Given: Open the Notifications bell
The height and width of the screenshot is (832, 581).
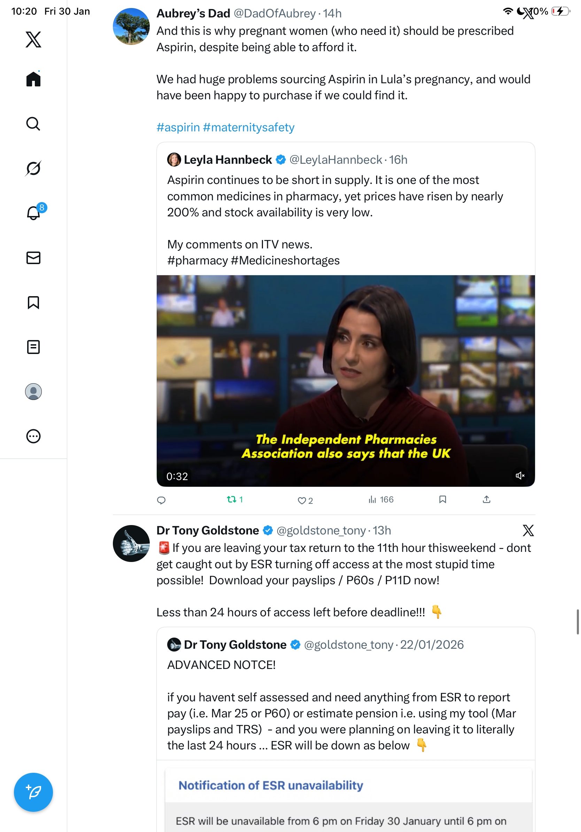Looking at the screenshot, I should pyautogui.click(x=33, y=213).
